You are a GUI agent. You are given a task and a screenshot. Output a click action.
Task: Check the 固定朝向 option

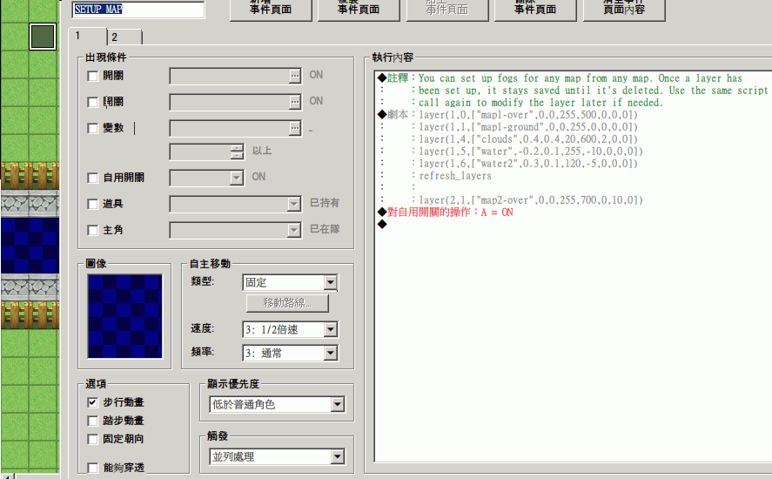pyautogui.click(x=92, y=439)
